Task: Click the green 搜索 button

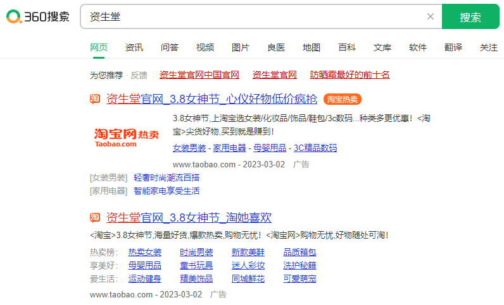Action: [x=470, y=16]
